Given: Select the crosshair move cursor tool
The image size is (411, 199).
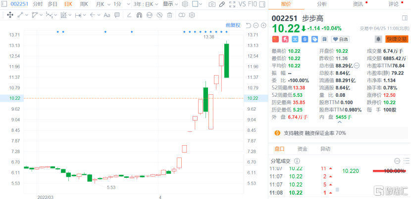Looking at the screenshot, I should click(10, 15).
